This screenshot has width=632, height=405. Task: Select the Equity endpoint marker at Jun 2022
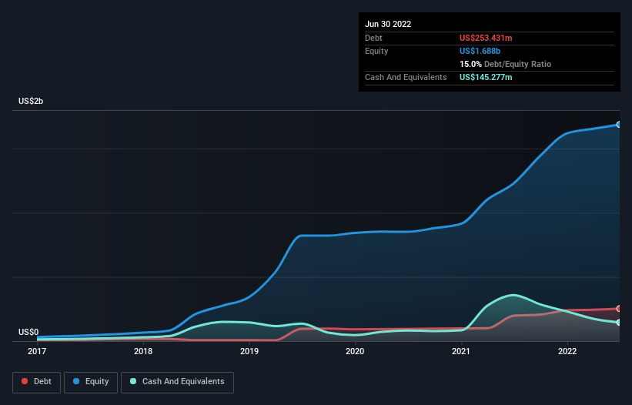click(x=619, y=125)
